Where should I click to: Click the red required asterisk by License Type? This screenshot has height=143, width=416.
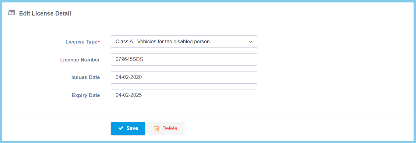coord(99,42)
